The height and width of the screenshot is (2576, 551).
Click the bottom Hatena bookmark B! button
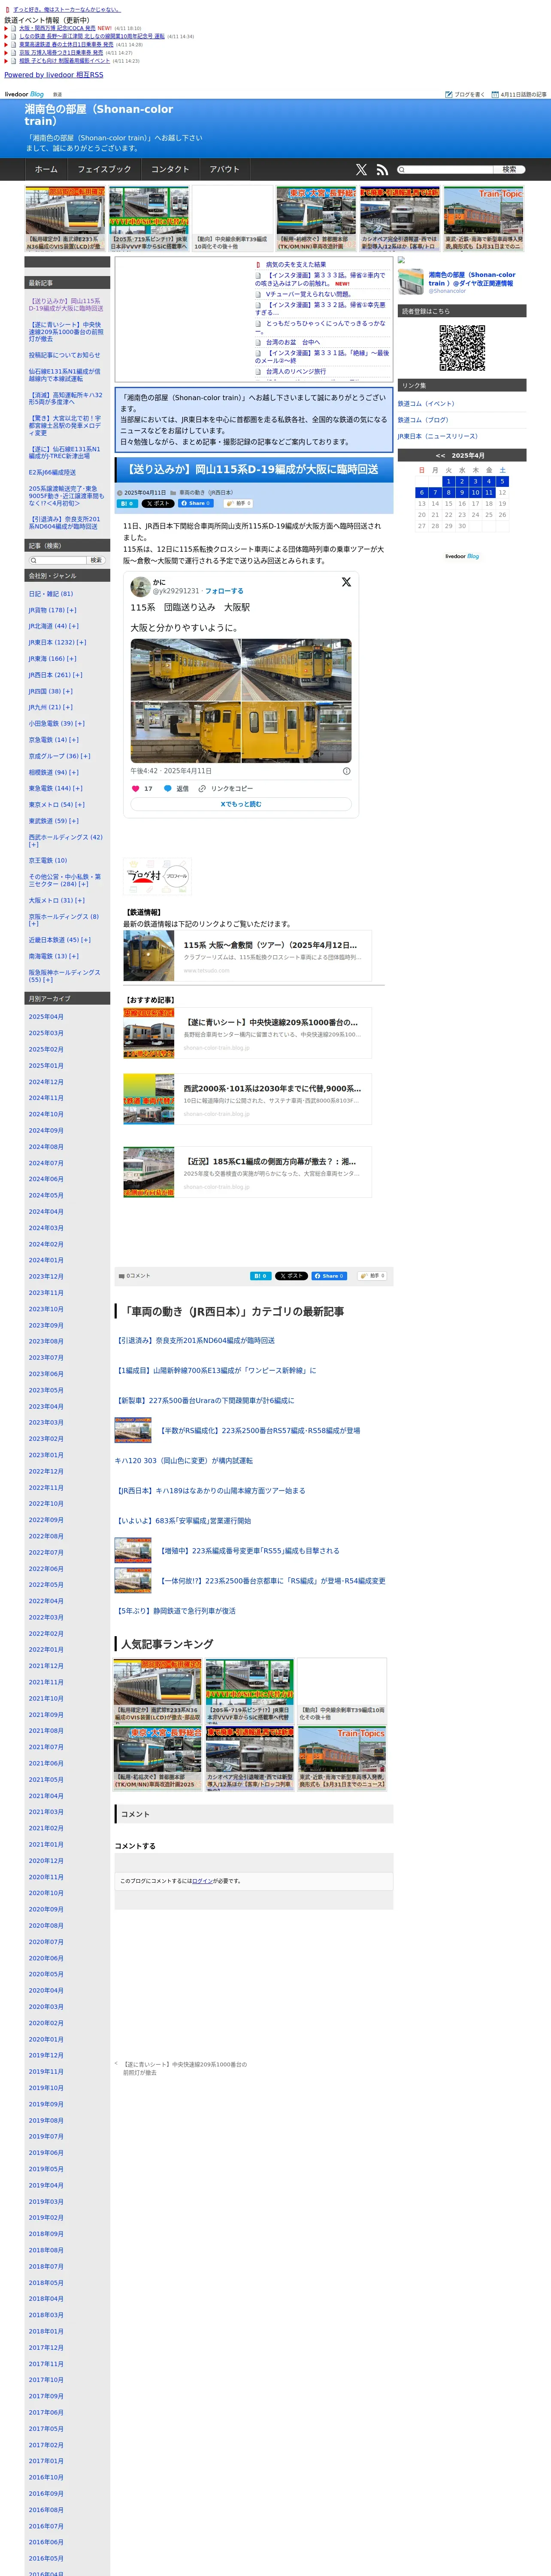(260, 1276)
